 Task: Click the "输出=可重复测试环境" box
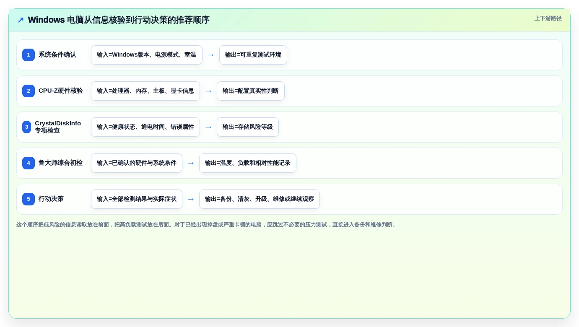click(x=253, y=55)
